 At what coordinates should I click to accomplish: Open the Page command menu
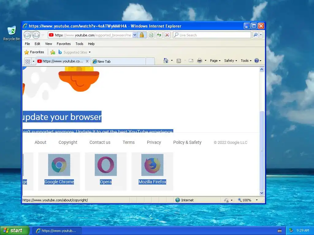tap(215, 61)
